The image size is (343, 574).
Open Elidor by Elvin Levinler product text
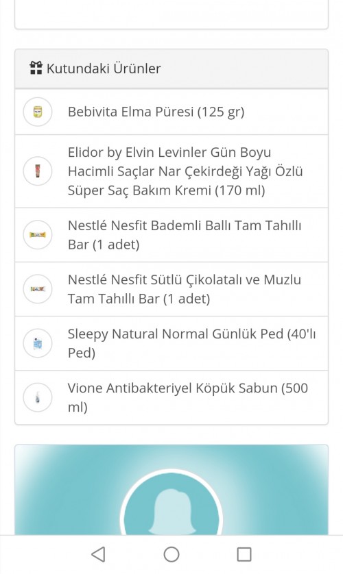185,171
